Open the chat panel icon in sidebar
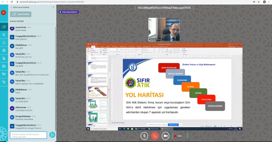Image resolution: width=272 pixels, height=142 pixels. (x=4, y=27)
